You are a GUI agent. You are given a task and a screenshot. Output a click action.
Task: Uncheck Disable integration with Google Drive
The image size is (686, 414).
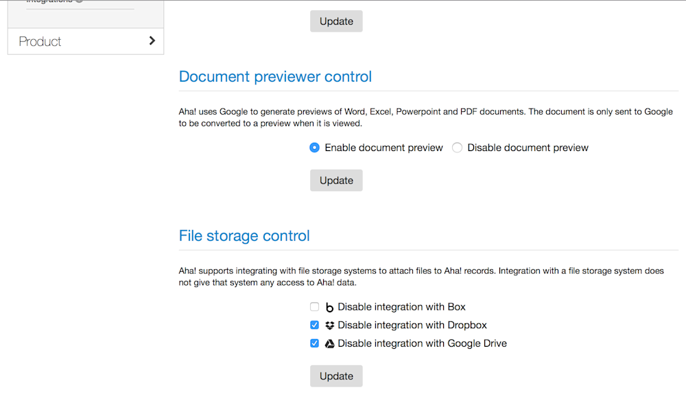tap(314, 343)
